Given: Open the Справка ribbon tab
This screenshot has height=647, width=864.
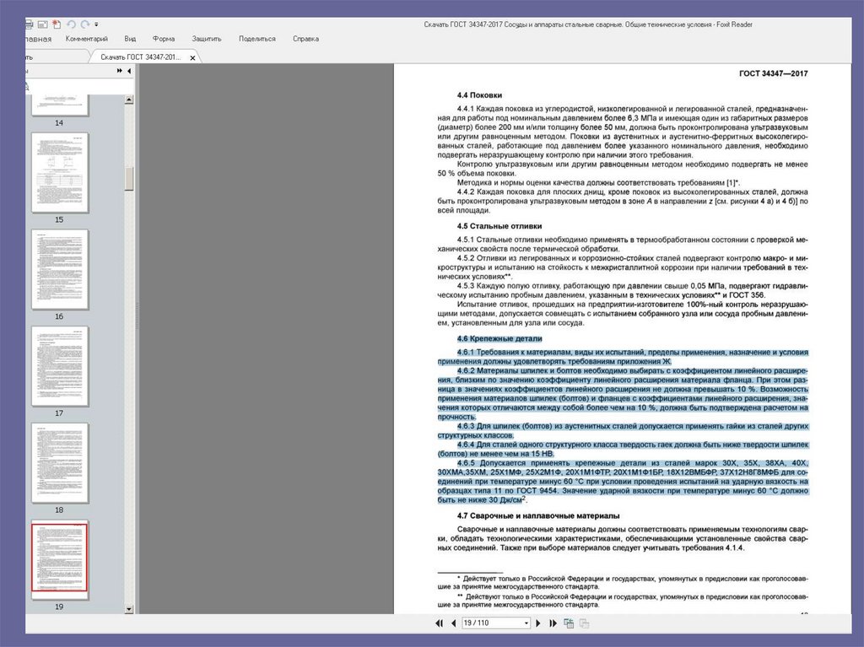Looking at the screenshot, I should click(305, 39).
